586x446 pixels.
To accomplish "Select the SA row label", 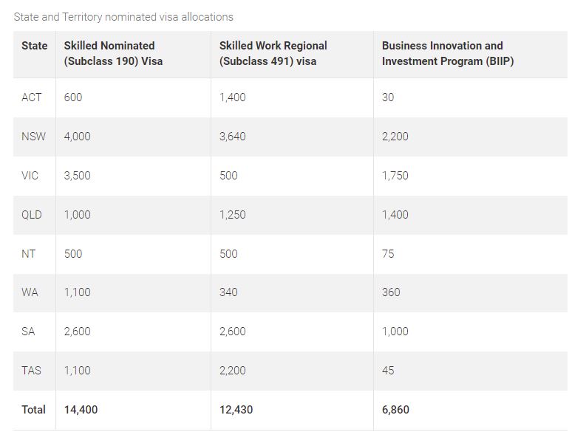I will 28,332.
